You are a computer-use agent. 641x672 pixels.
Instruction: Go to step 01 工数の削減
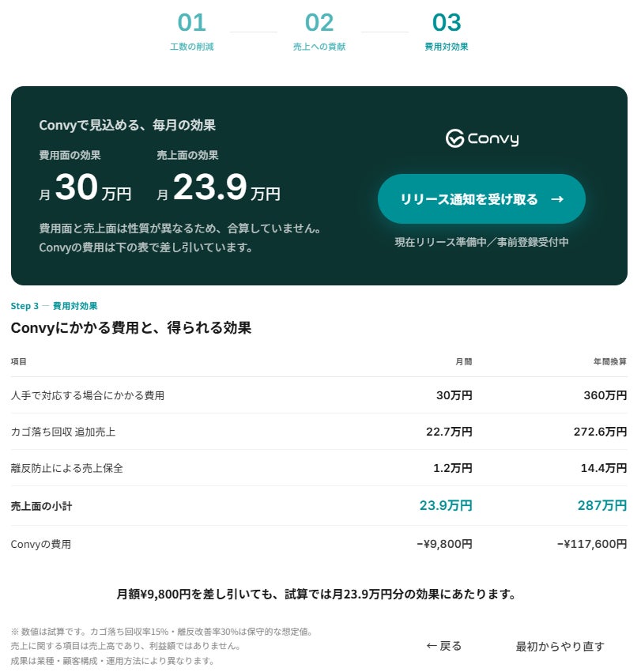(191, 32)
